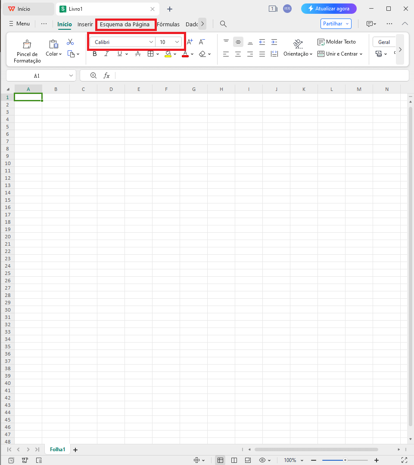Click the copy icon below scissors
This screenshot has height=465, width=414.
tap(71, 54)
